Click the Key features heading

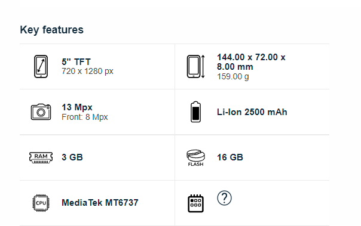(51, 30)
